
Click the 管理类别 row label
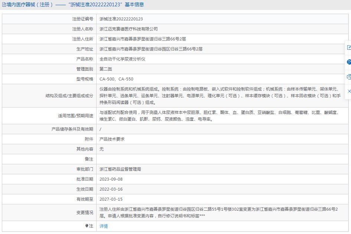85,69
